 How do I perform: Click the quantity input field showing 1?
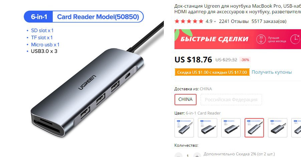point(188,155)
